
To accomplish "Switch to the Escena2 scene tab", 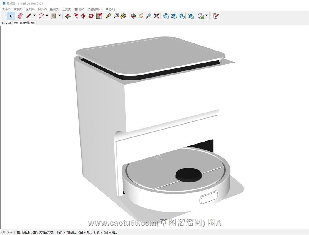I will [6, 23].
